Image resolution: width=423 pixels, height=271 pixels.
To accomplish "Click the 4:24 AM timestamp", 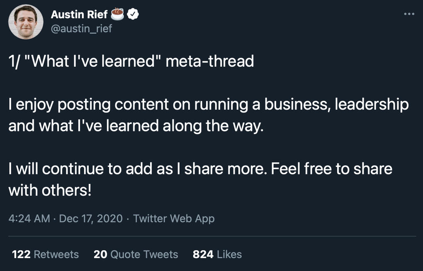I will coord(29,218).
